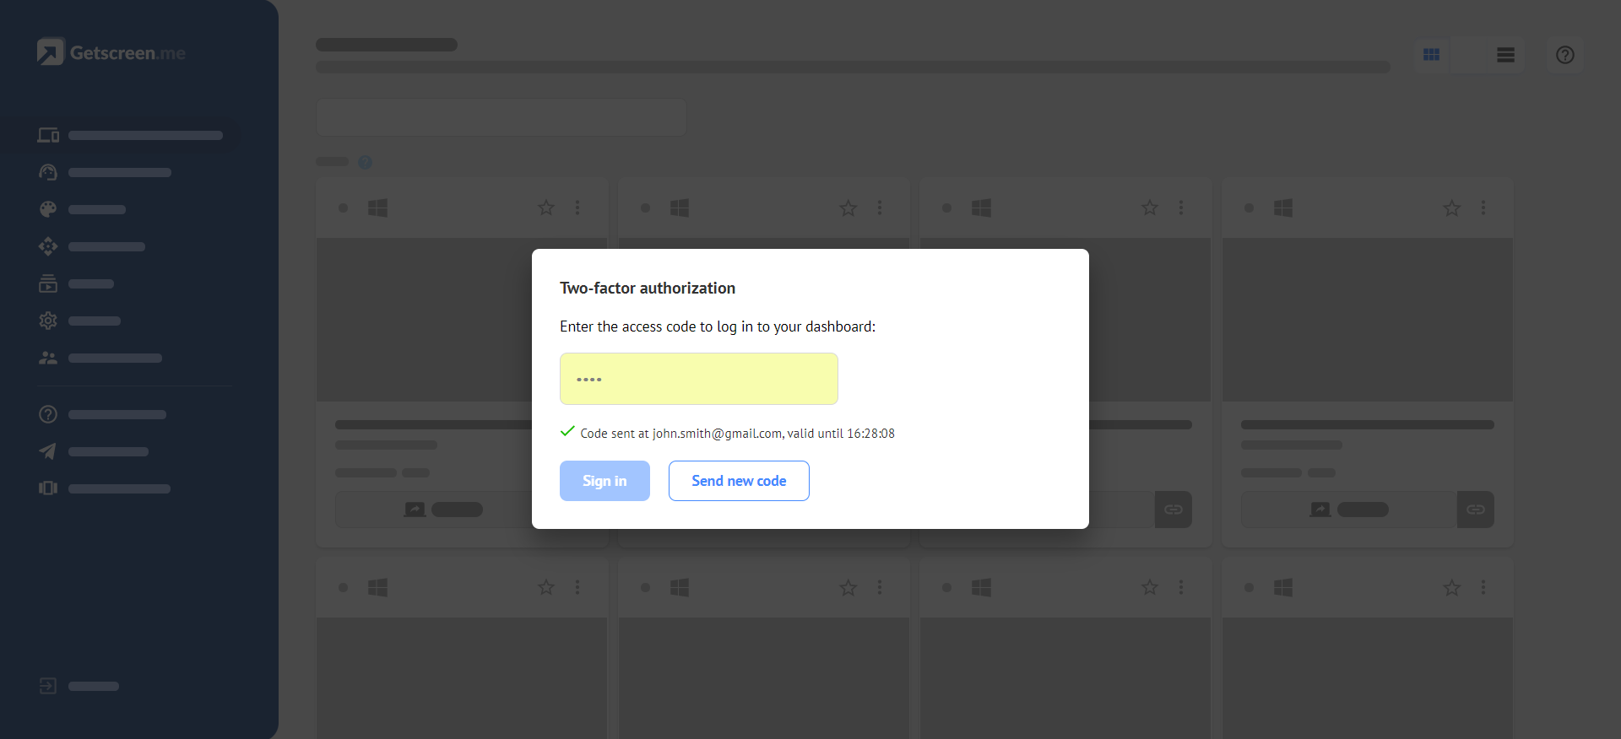Favorite the fourth top-row device card star
This screenshot has width=1621, height=739.
click(x=1452, y=208)
